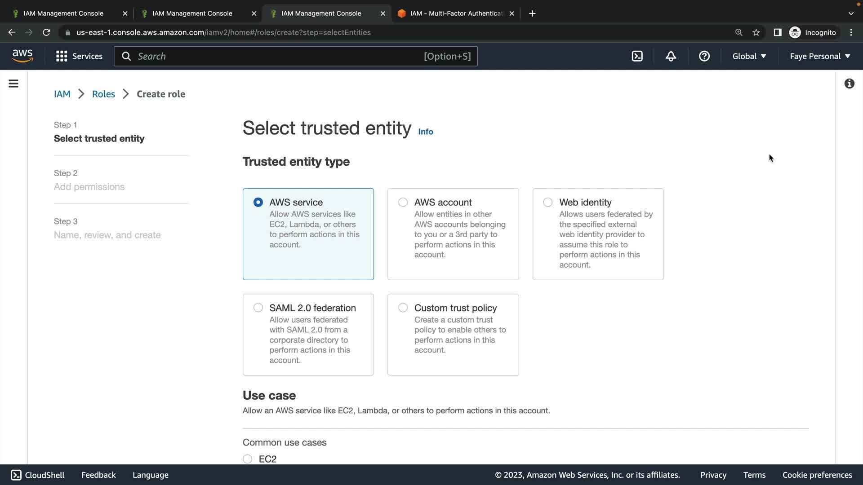Pick the Custom trust policy option
This screenshot has height=485, width=863.
click(x=403, y=308)
